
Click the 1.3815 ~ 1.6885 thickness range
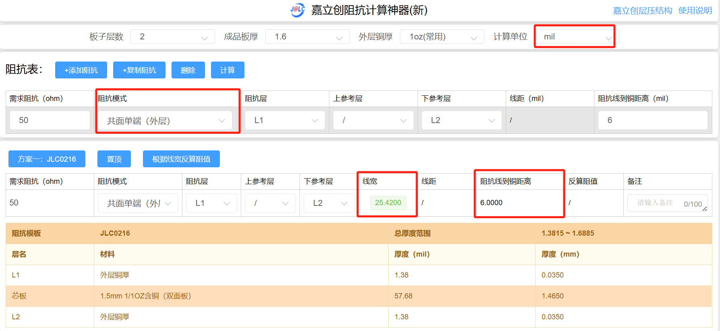pyautogui.click(x=568, y=233)
